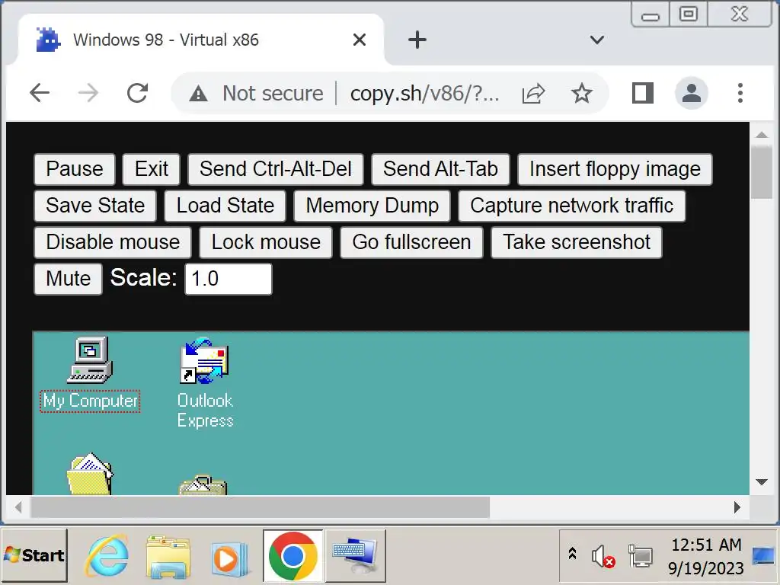
Task: Click the browser back arrow
Action: [40, 93]
